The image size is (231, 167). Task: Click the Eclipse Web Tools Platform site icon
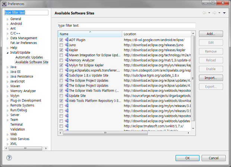pos(67,90)
